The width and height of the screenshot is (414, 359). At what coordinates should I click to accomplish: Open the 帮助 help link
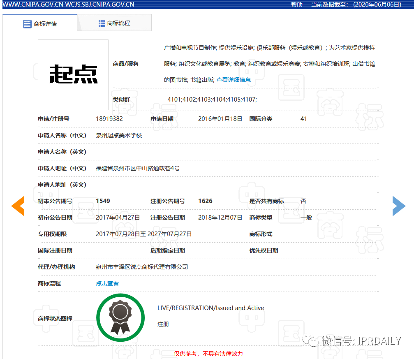coord(296,5)
